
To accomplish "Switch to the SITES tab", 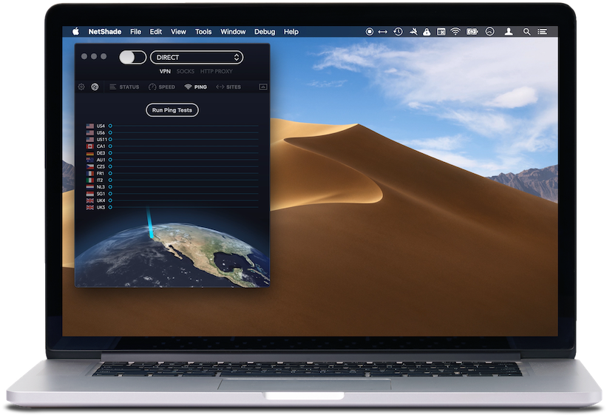I will (228, 87).
